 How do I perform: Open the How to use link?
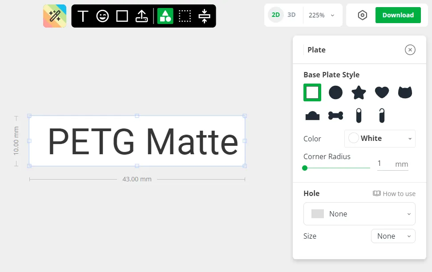(x=394, y=194)
